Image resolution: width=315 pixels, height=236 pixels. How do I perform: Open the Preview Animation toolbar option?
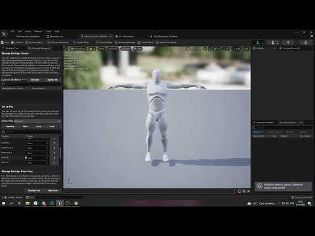(58, 43)
